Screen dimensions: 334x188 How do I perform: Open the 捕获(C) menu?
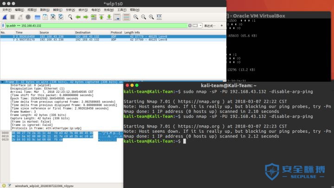[58, 10]
